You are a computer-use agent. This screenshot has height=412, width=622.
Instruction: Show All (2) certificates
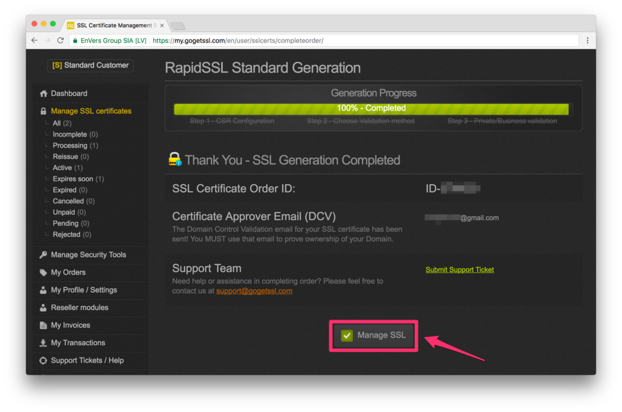62,123
